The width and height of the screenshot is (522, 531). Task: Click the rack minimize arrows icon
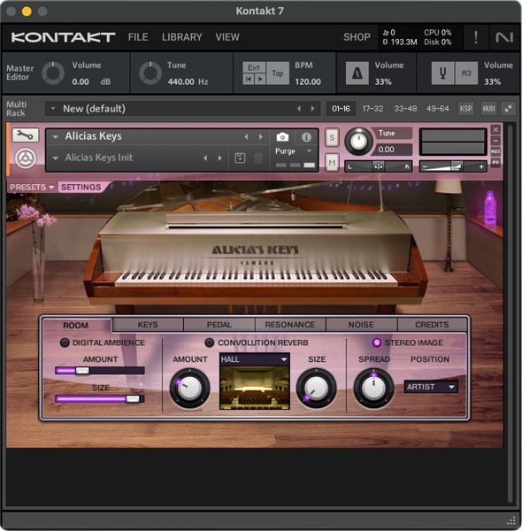[x=508, y=108]
